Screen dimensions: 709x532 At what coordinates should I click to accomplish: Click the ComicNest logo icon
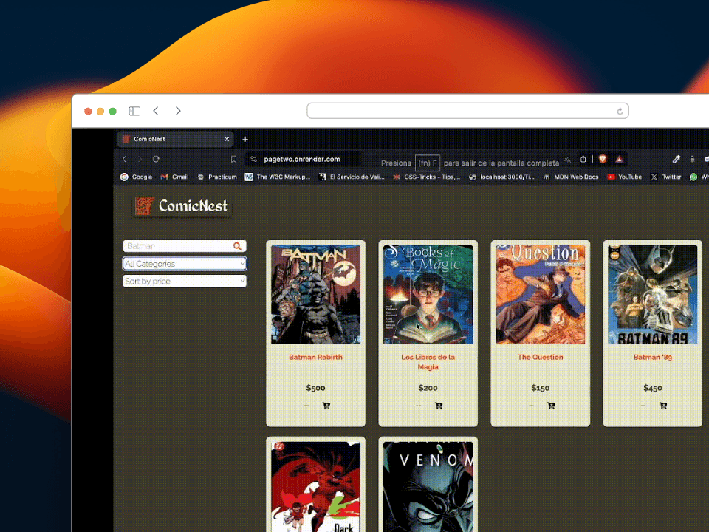[x=145, y=206]
